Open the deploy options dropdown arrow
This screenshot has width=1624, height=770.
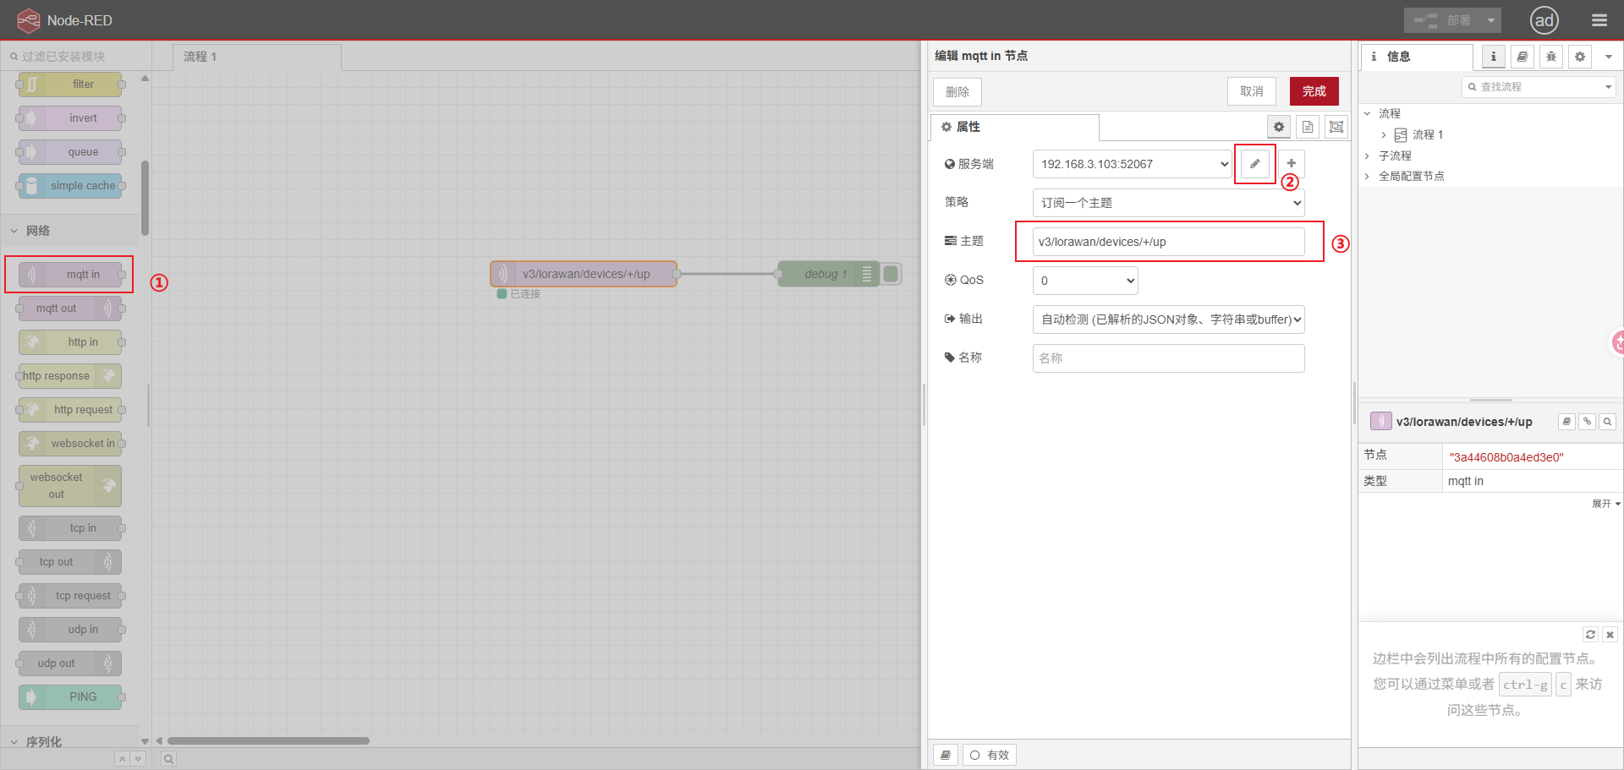pyautogui.click(x=1490, y=20)
